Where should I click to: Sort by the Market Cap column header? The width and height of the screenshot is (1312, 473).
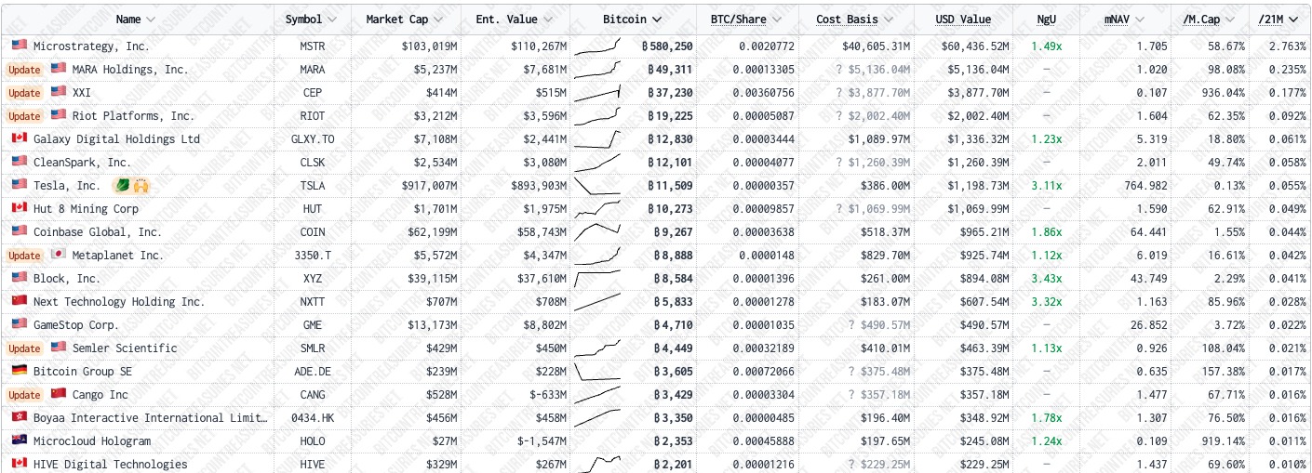(x=405, y=19)
